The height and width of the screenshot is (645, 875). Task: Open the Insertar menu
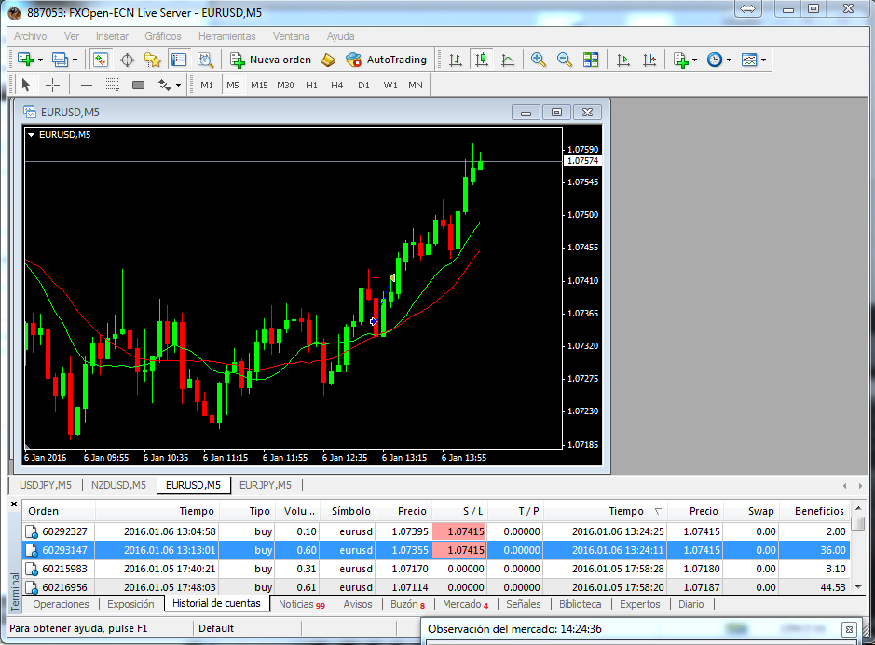(x=112, y=36)
